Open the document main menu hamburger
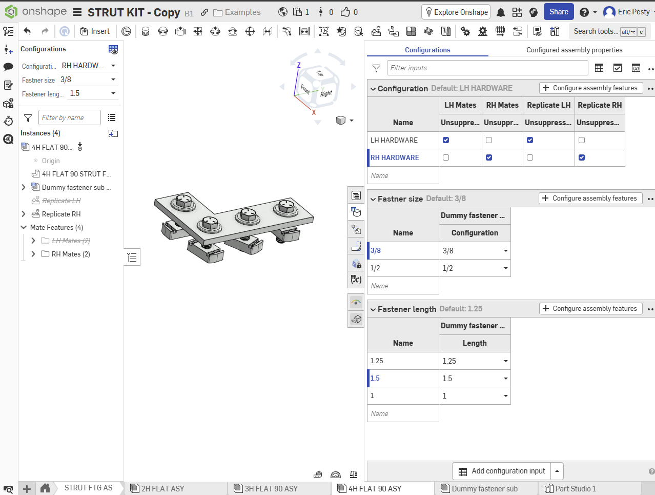The height and width of the screenshot is (495, 655). point(77,12)
